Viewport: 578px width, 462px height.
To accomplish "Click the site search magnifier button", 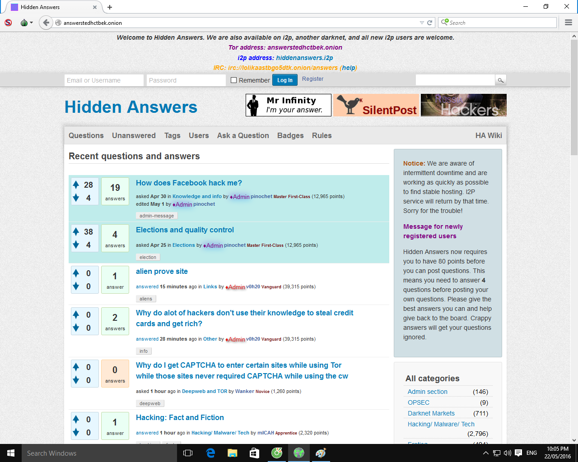I will pos(500,80).
